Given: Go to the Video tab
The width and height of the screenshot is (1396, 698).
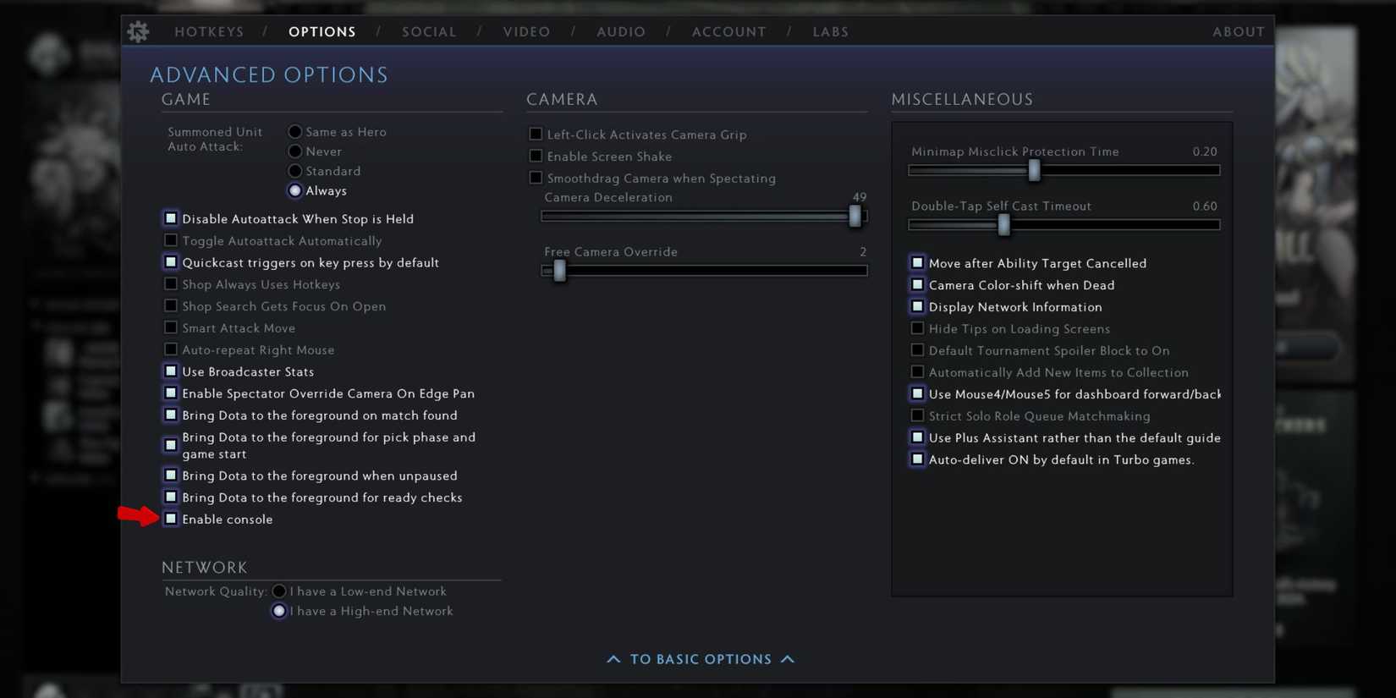Looking at the screenshot, I should 526,32.
